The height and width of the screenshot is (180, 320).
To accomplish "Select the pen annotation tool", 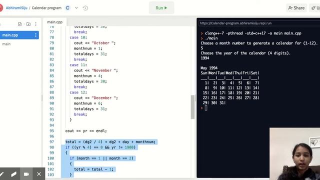I will 2,174.
